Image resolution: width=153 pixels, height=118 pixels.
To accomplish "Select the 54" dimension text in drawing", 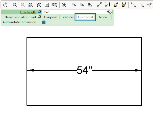I will tap(84, 70).
